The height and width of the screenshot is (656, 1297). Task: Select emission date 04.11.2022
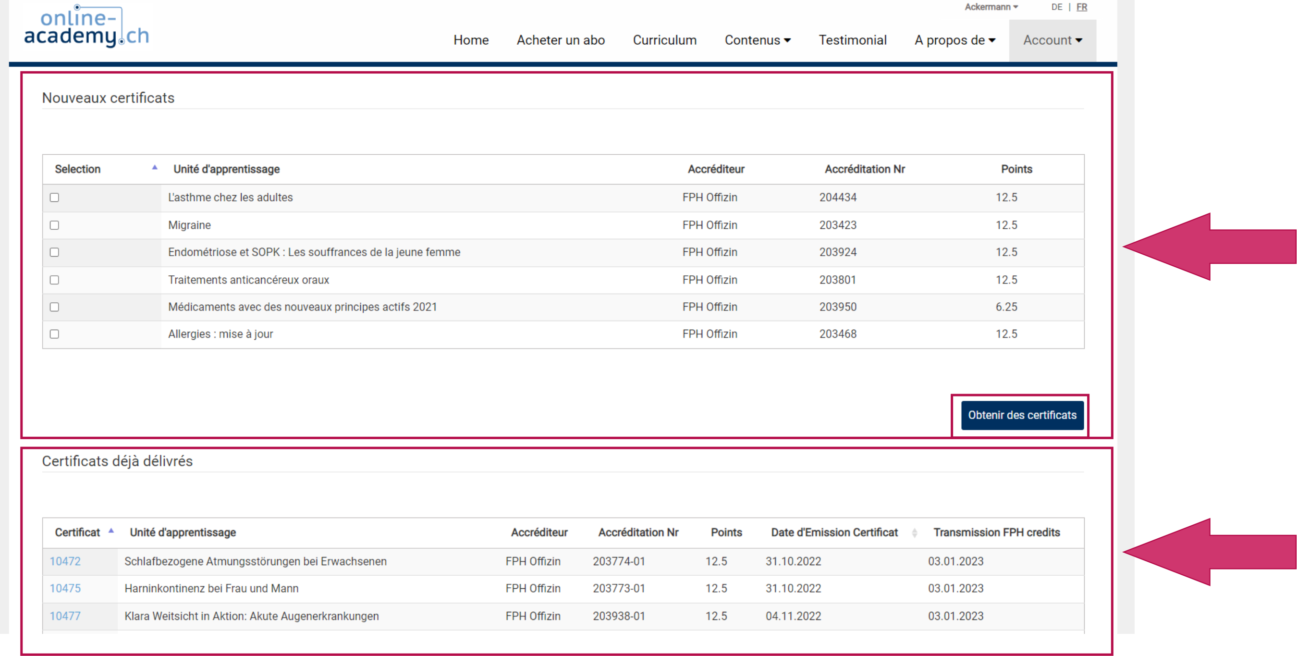[793, 617]
